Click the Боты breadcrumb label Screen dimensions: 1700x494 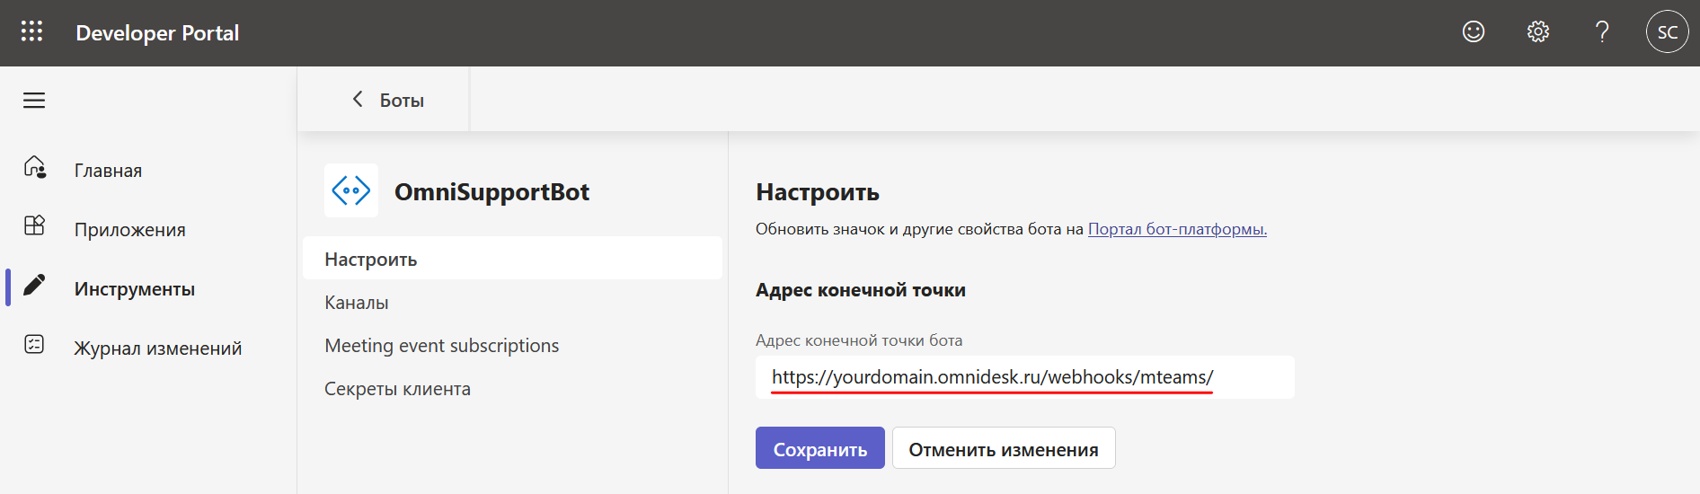tap(402, 101)
